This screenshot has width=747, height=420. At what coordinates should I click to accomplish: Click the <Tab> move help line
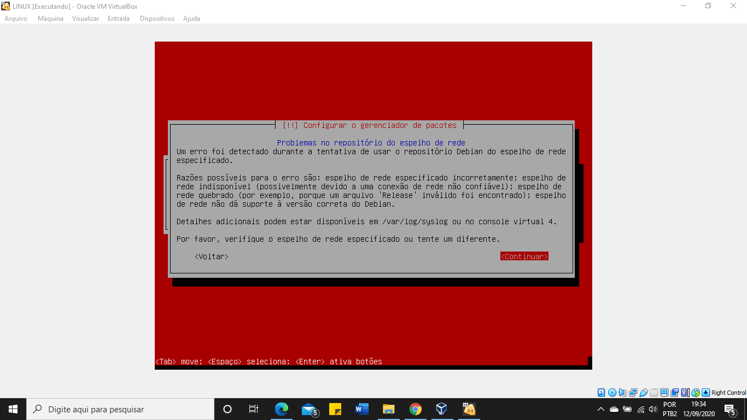[x=269, y=361]
